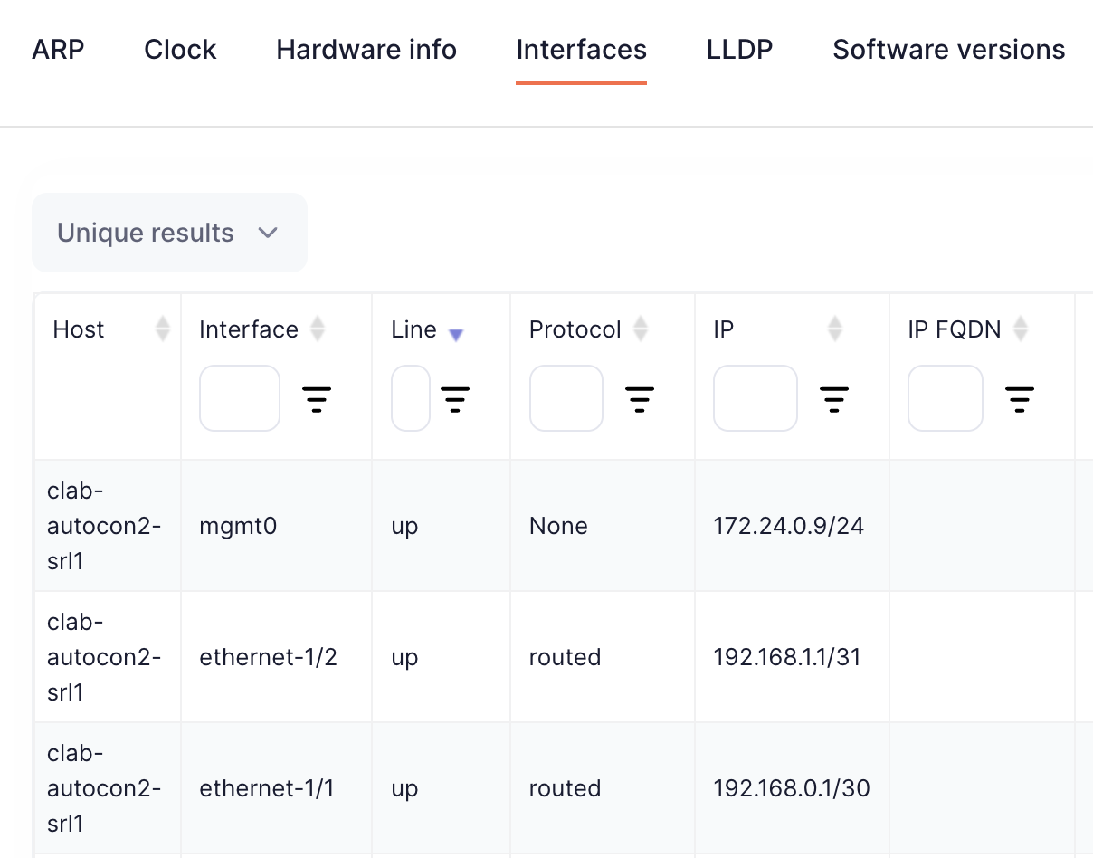Open the Software versions tab

click(948, 50)
